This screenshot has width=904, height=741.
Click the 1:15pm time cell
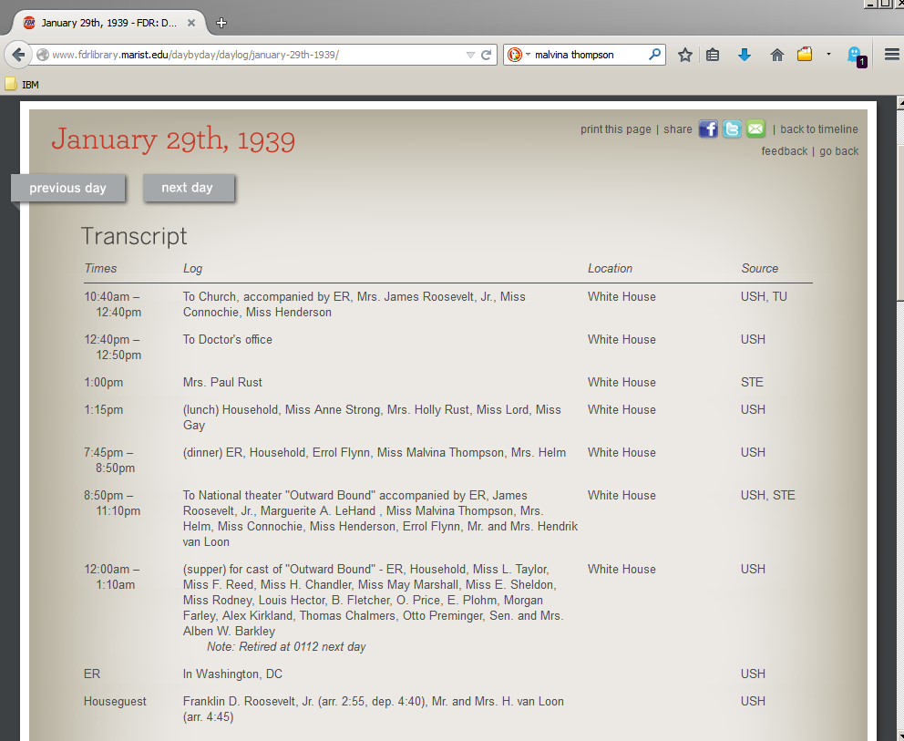click(103, 410)
